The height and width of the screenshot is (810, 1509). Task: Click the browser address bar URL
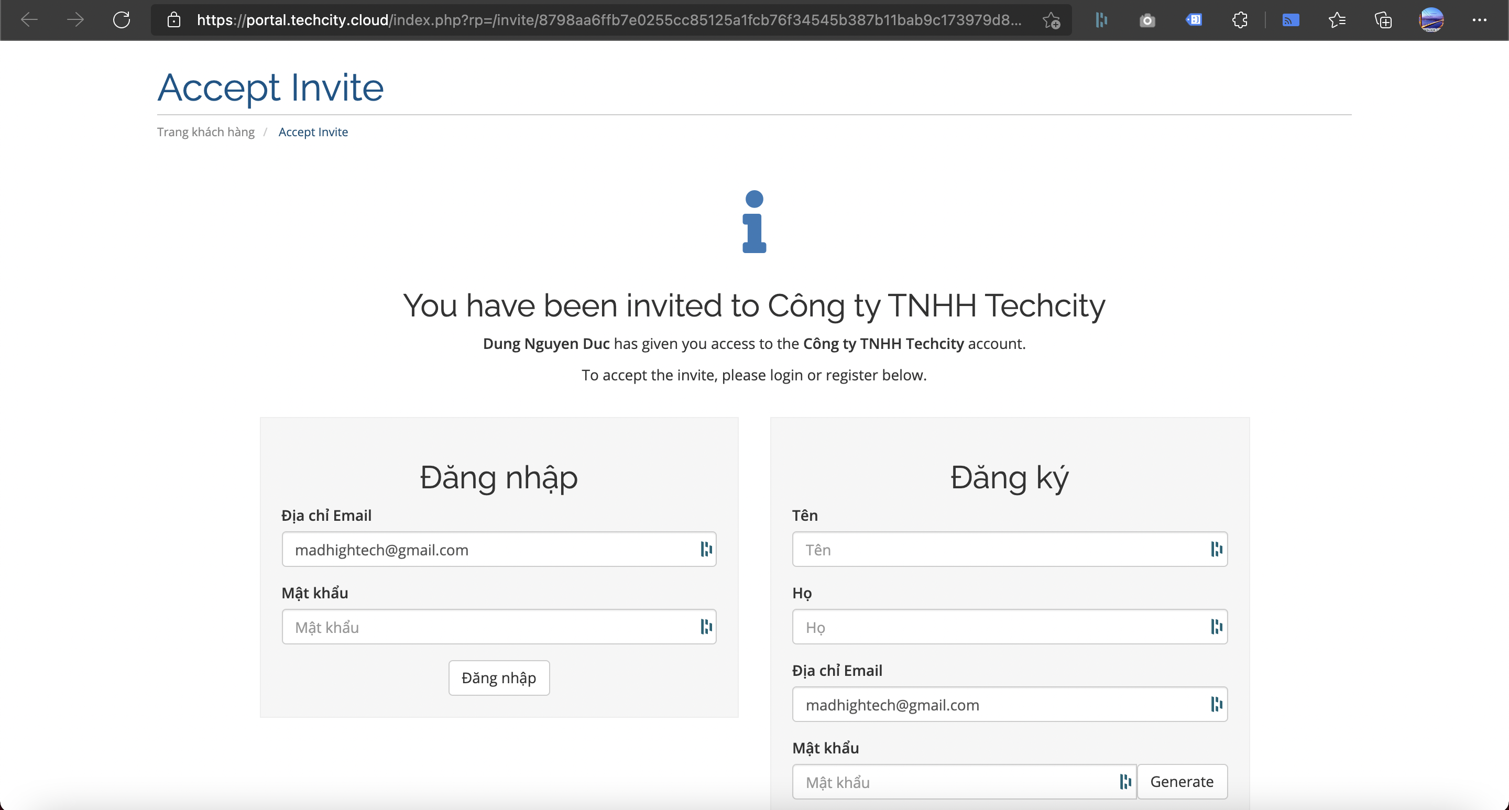(x=609, y=20)
